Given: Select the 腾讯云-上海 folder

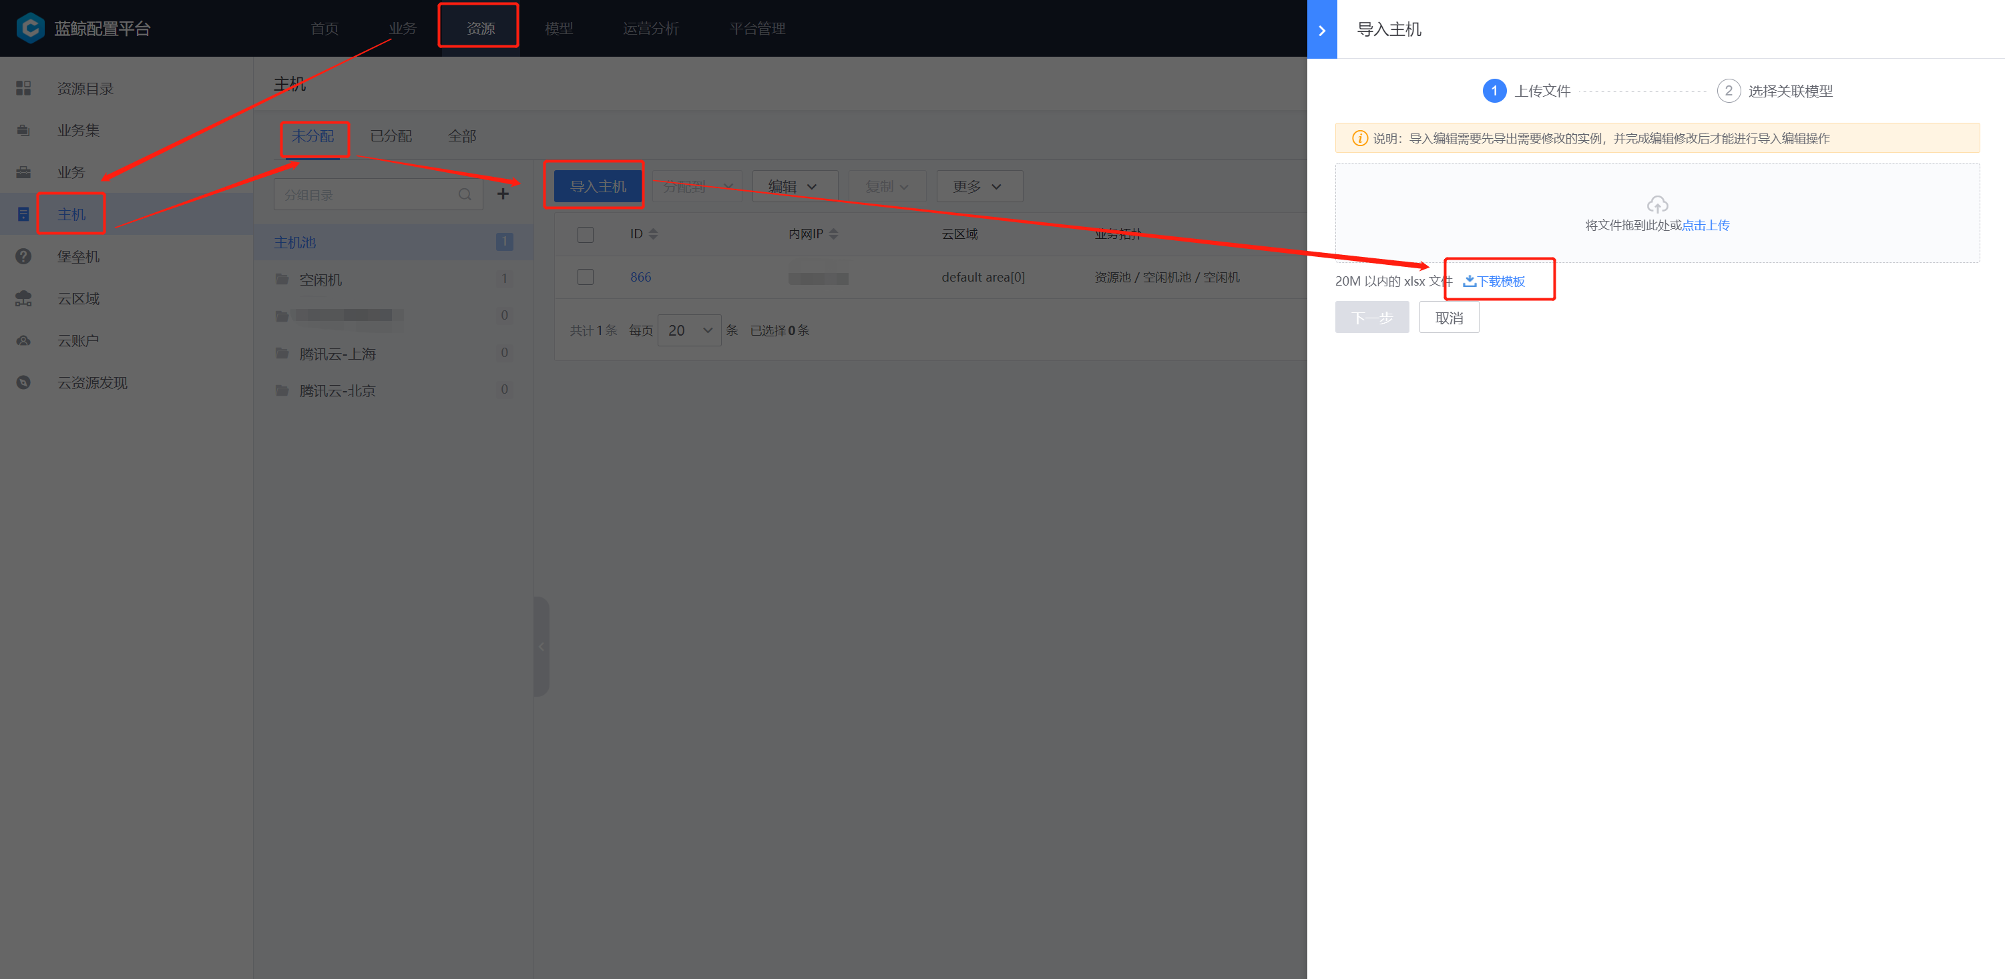Looking at the screenshot, I should click(337, 354).
